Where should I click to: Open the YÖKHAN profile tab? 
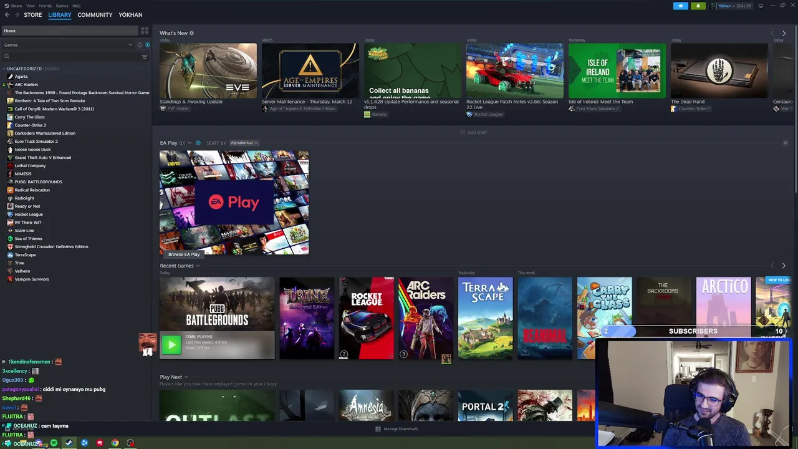tap(130, 15)
